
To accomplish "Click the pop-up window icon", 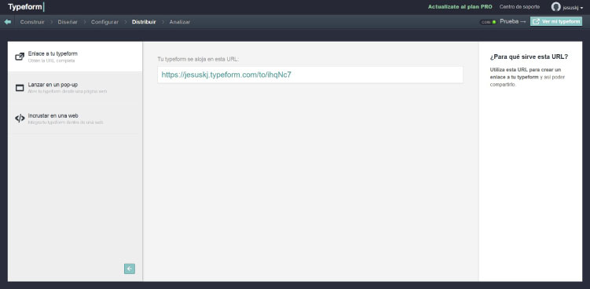I will click(20, 88).
